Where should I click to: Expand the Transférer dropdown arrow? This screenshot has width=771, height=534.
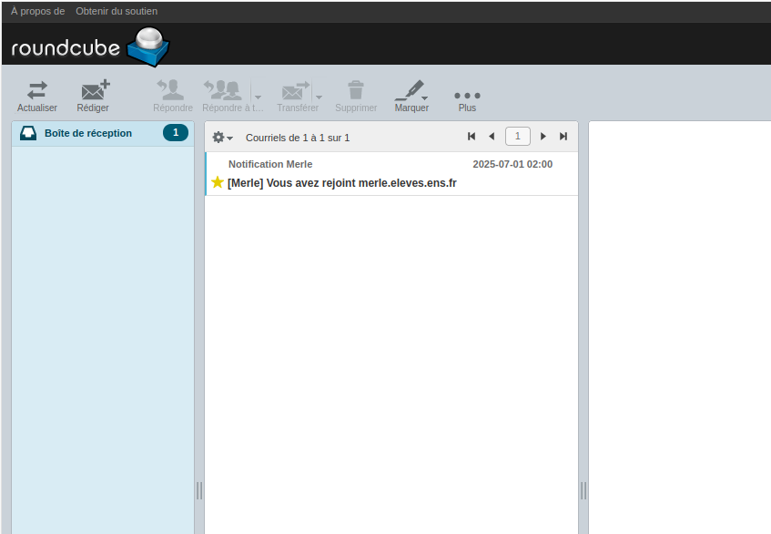pyautogui.click(x=319, y=97)
